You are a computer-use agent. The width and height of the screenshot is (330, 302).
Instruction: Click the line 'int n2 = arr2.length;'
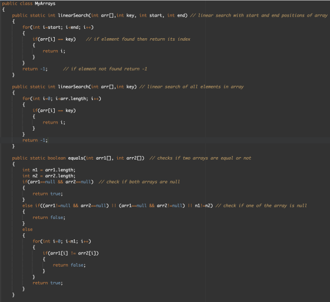click(49, 176)
